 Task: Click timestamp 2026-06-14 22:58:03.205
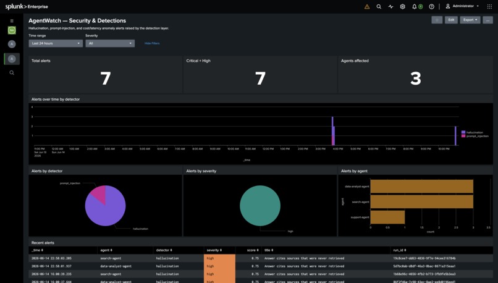(x=51, y=258)
